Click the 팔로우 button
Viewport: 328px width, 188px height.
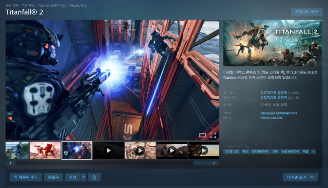53,177
